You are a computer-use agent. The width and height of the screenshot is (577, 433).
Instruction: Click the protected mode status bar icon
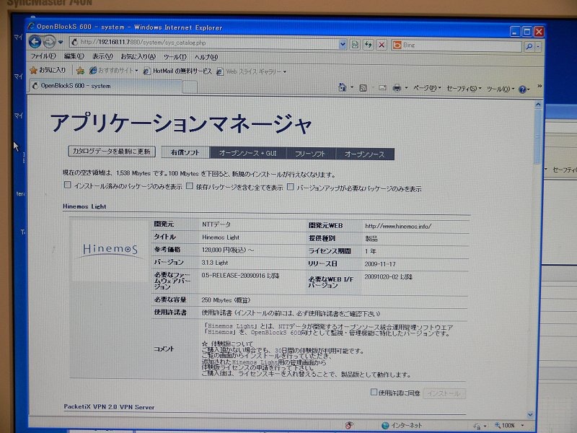477,426
